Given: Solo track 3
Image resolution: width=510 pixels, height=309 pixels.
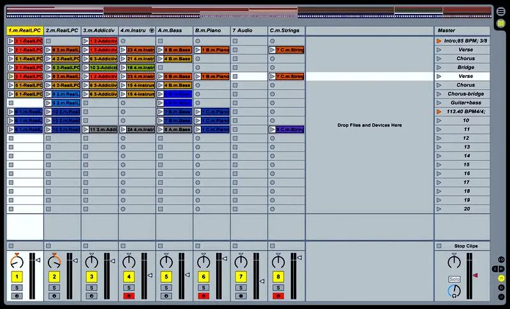Looking at the screenshot, I should [91, 288].
